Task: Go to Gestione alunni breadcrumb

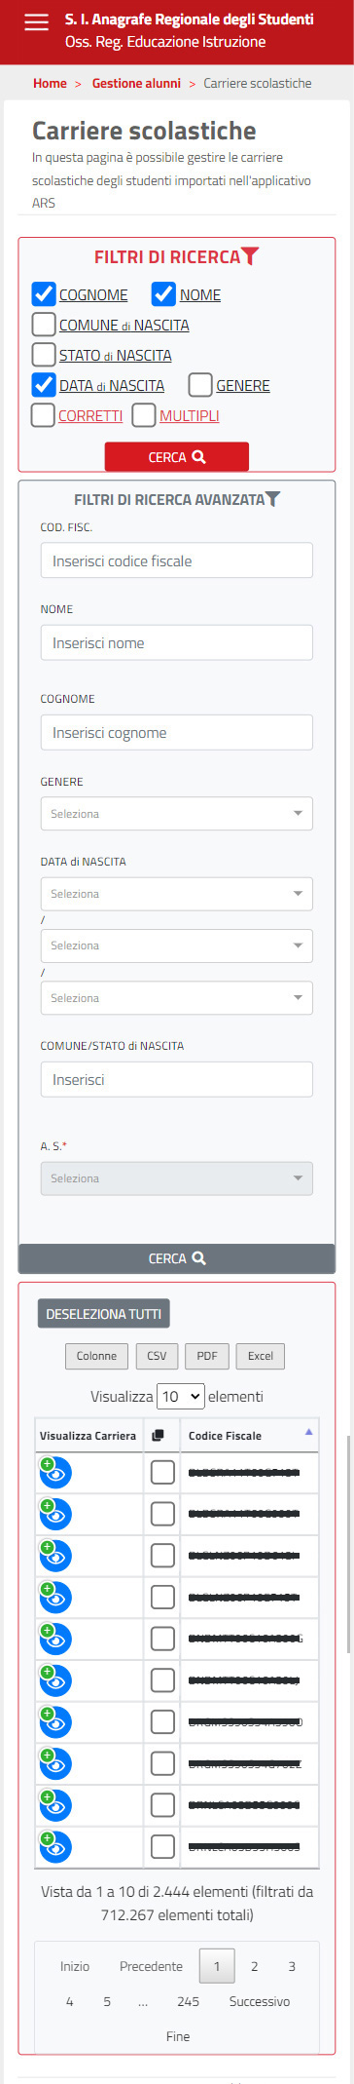Action: (136, 84)
